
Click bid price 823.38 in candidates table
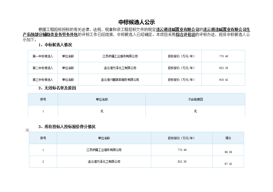[223, 68]
